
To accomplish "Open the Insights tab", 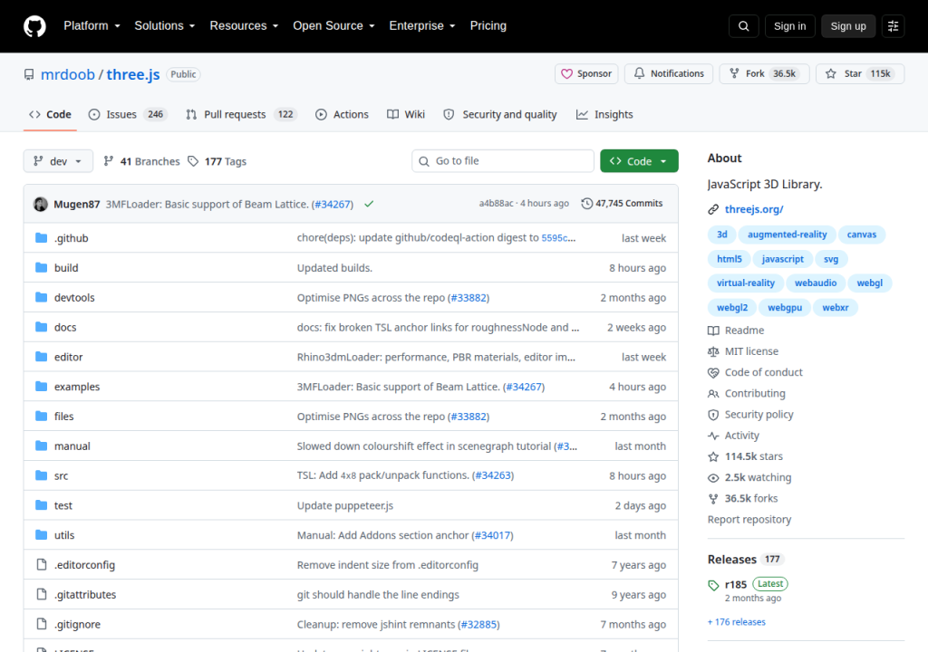I will click(x=604, y=114).
